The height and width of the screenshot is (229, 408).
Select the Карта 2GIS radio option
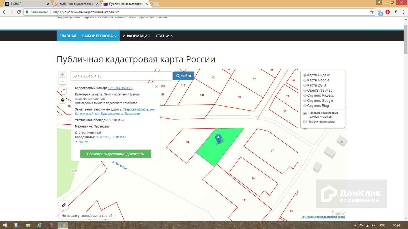pyautogui.click(x=305, y=85)
